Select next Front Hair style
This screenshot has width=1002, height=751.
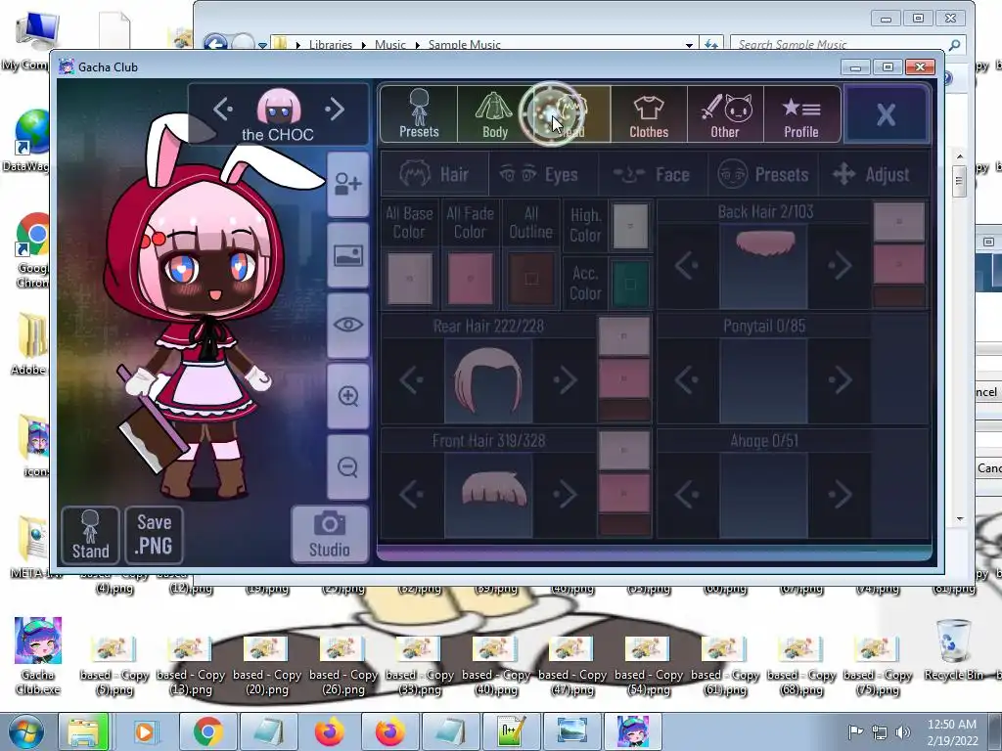565,495
